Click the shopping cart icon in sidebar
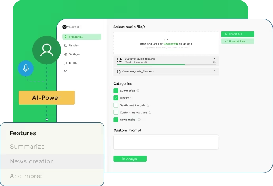Viewport: 273px width, 186px height. coord(65,71)
